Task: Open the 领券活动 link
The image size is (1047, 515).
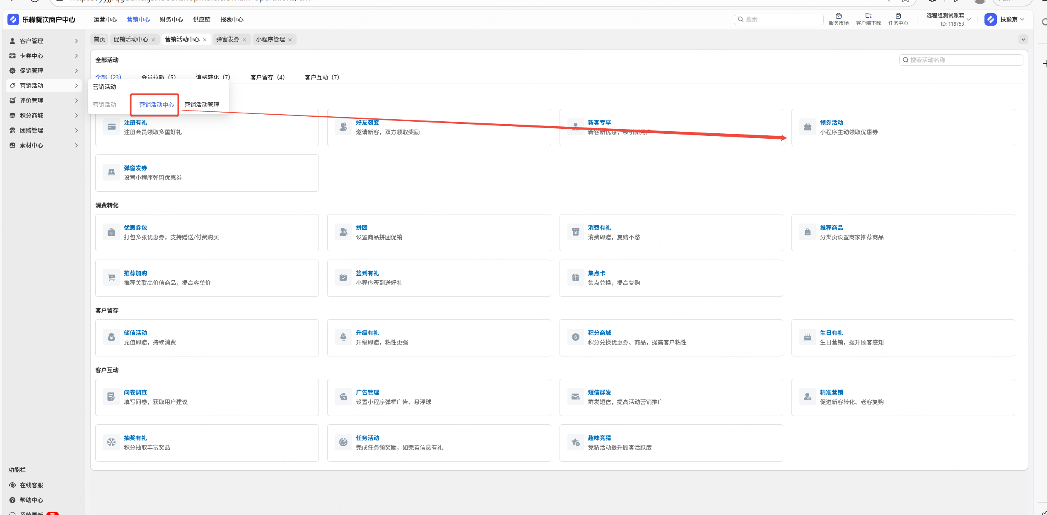Action: (x=831, y=123)
